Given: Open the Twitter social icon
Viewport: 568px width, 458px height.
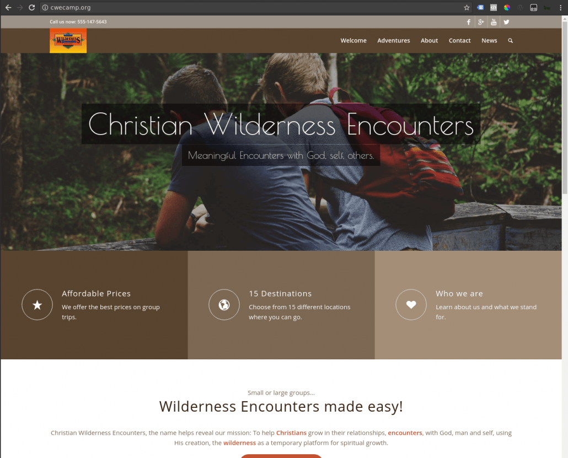Looking at the screenshot, I should pos(506,22).
